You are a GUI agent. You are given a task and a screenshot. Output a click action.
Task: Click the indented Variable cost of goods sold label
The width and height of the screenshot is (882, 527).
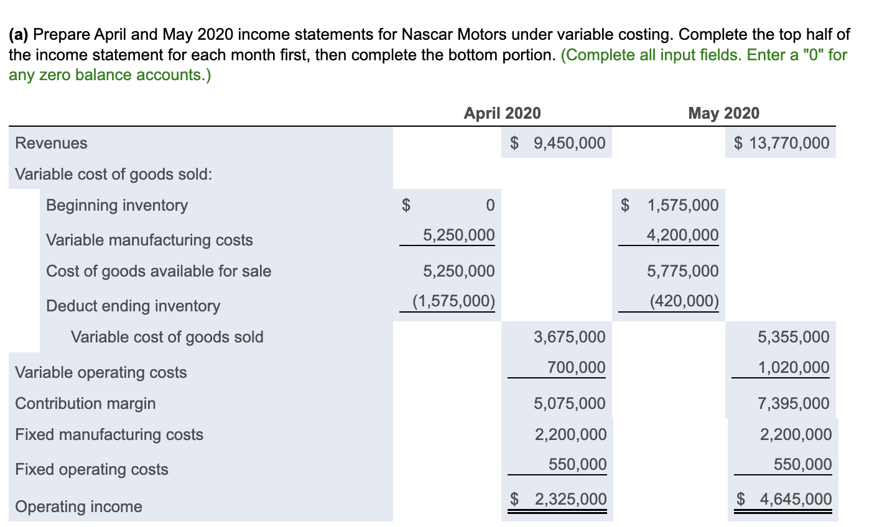coord(167,337)
